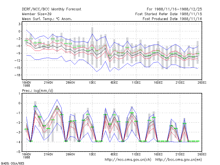The height and width of the screenshot is (165, 220).
Task: Click the tall gray bar at 1DEC temperature
Action: click(92, 46)
